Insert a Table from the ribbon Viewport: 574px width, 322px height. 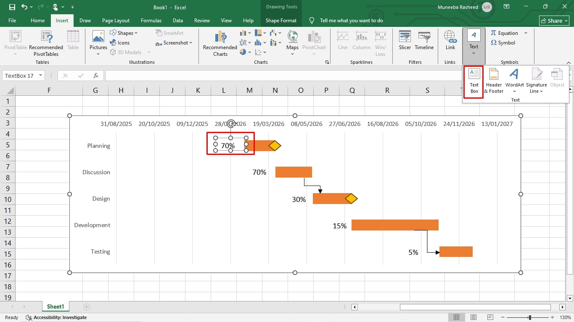pyautogui.click(x=73, y=40)
